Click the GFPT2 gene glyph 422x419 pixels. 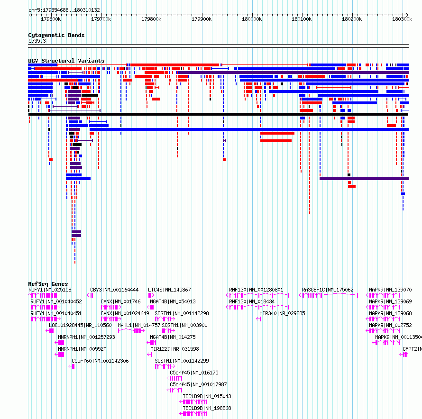coord(404,355)
